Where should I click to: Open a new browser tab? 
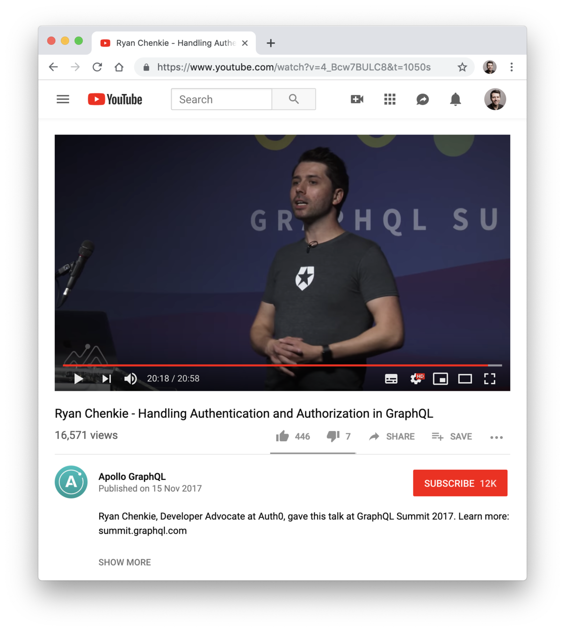pyautogui.click(x=271, y=43)
